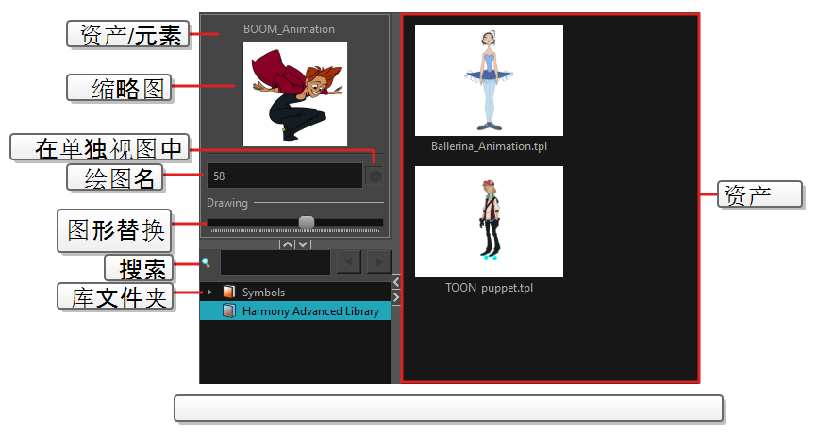817x436 pixels.
Task: Select the Ballerina_Animation.tpl thumbnail
Action: pyautogui.click(x=489, y=80)
